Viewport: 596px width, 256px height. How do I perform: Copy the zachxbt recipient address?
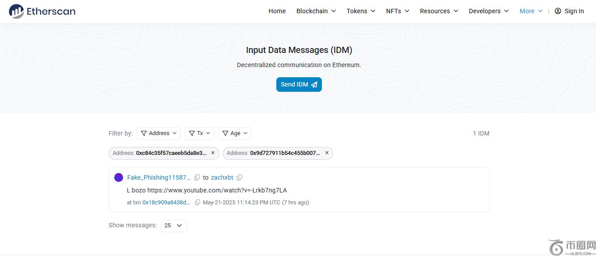[240, 177]
